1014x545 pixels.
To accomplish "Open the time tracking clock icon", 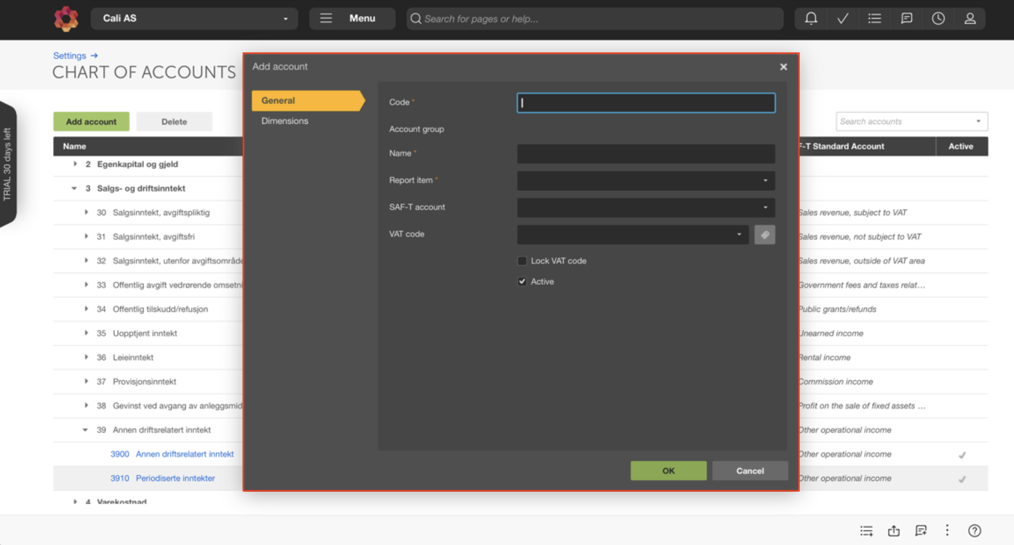I will point(938,19).
